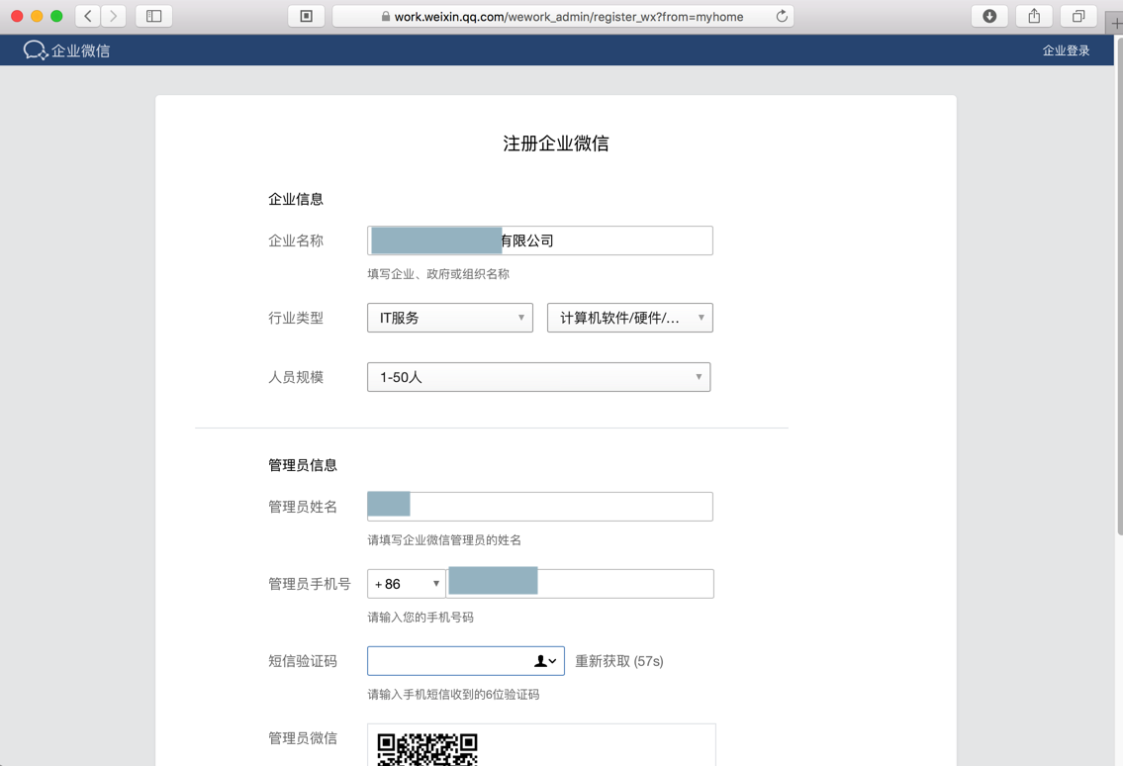
Task: Click the 企业登录 link in the header
Action: tap(1066, 50)
